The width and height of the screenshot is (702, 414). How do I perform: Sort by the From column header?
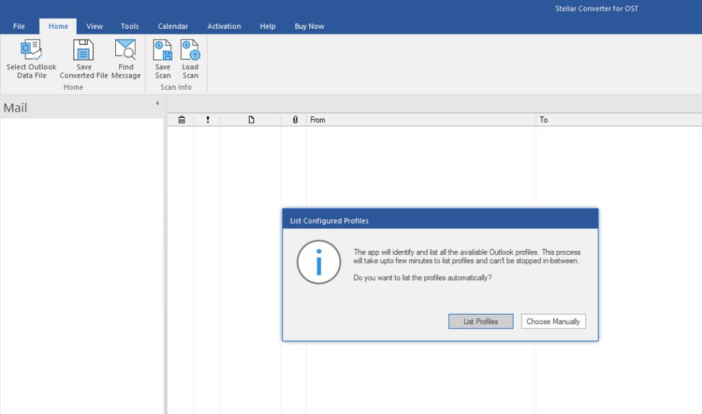click(421, 119)
